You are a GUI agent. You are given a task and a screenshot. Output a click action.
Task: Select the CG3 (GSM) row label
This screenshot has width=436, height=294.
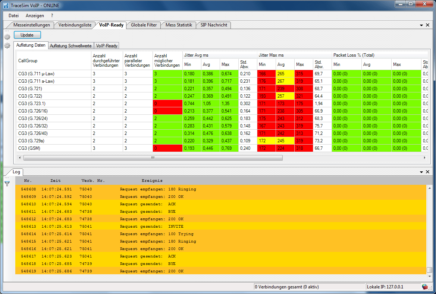[29, 148]
